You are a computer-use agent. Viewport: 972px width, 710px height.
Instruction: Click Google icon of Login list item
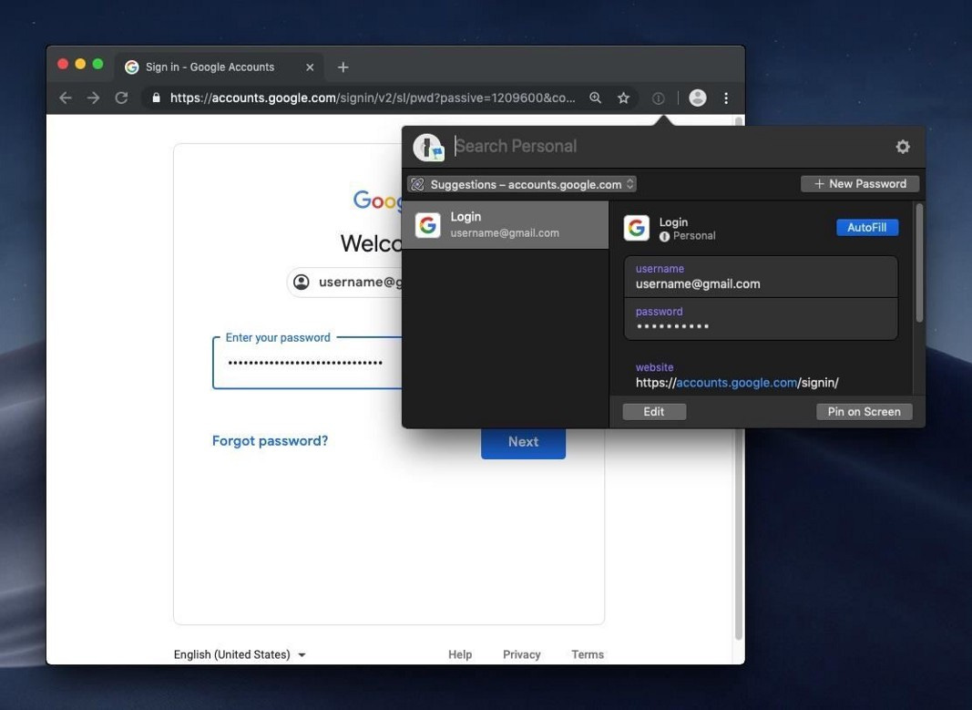(x=428, y=225)
